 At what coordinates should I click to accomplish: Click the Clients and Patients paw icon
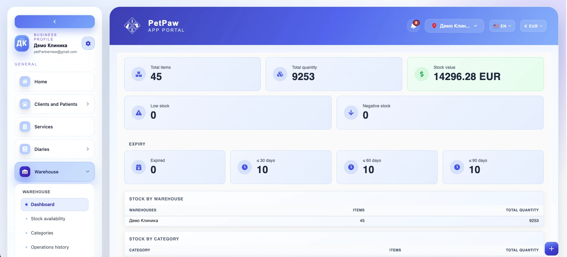point(25,104)
